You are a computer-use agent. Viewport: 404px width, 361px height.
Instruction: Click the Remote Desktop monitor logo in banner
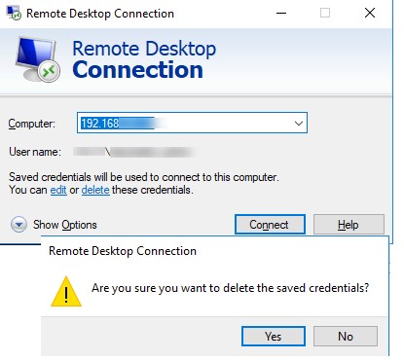coord(38,59)
